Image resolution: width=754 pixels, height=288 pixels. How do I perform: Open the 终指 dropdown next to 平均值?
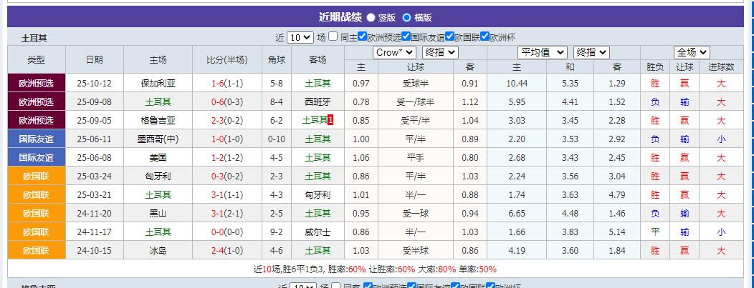coord(591,52)
